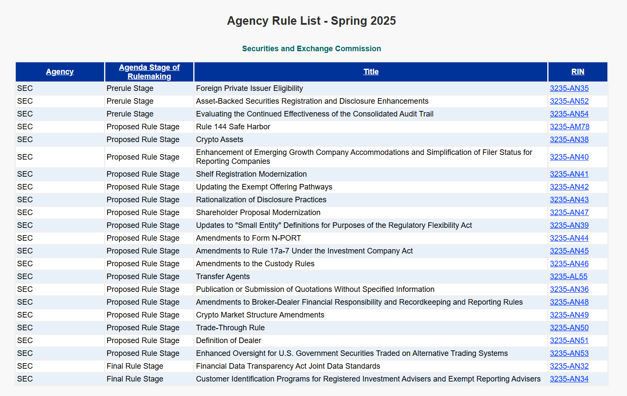This screenshot has width=627, height=396.
Task: Click 'Proposed Rule Stage' in Definition of Dealer row
Action: (143, 341)
